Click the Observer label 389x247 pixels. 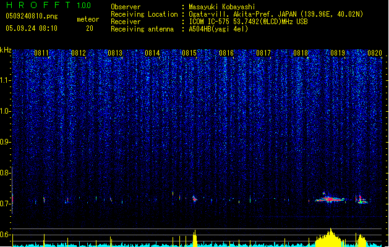[126, 7]
